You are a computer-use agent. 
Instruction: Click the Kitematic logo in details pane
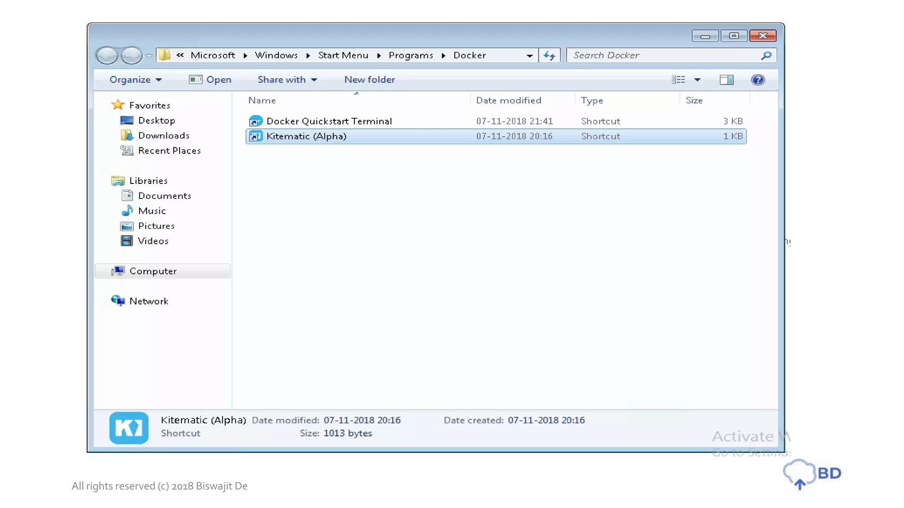point(129,427)
